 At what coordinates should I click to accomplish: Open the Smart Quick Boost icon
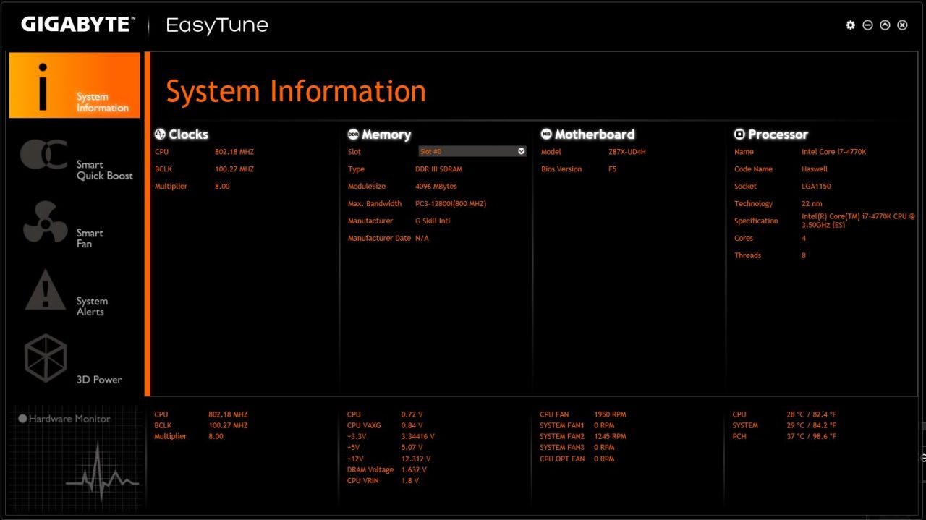click(x=43, y=155)
